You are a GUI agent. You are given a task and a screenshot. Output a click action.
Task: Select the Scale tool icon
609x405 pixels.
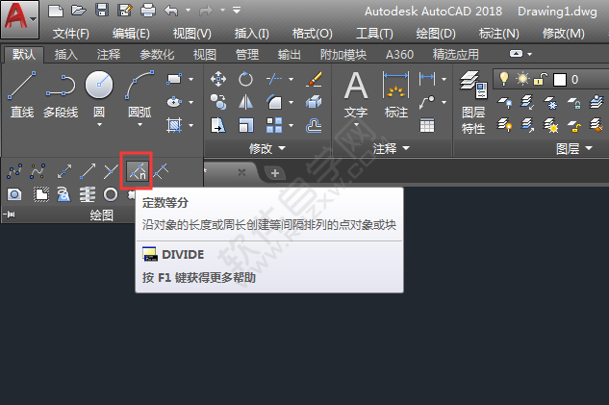point(245,125)
